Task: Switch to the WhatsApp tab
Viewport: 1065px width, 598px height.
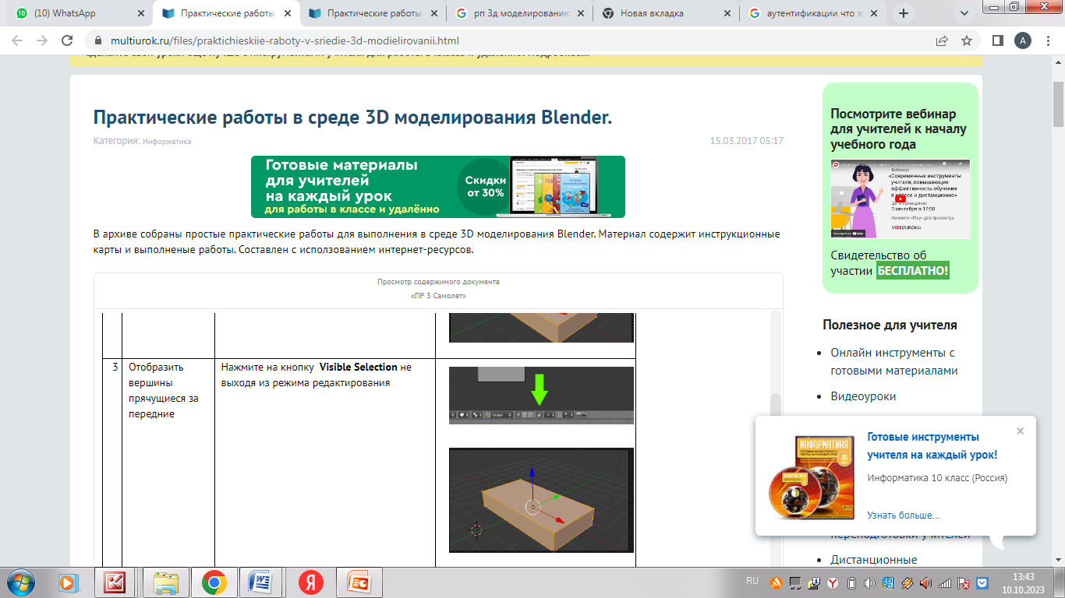Action: 76,13
